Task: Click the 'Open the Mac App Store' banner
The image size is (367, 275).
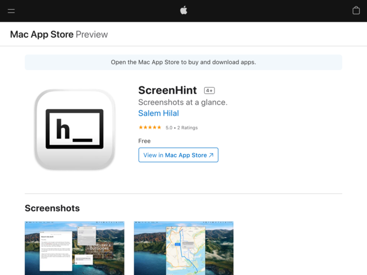Action: (183, 62)
